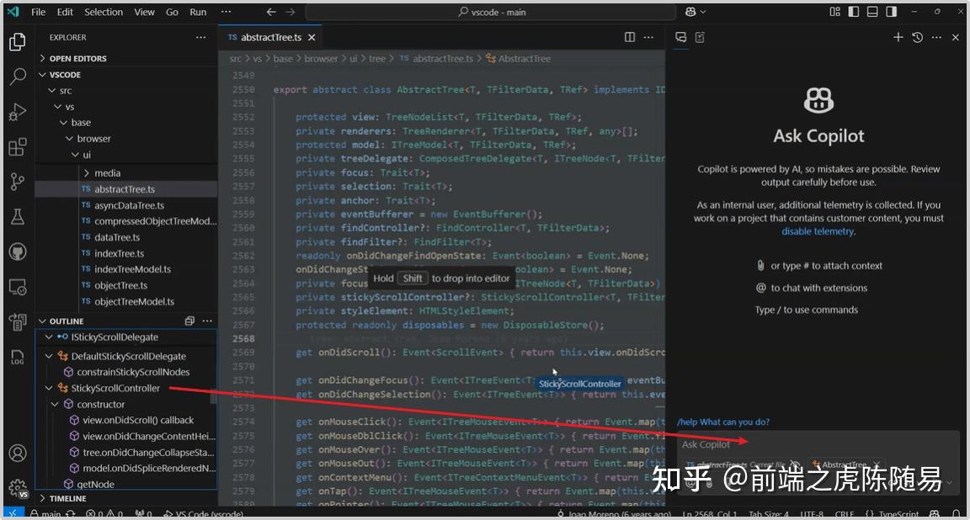Screen dimensions: 970x520
Task: Open the Remote Explorer view
Action: point(18,287)
